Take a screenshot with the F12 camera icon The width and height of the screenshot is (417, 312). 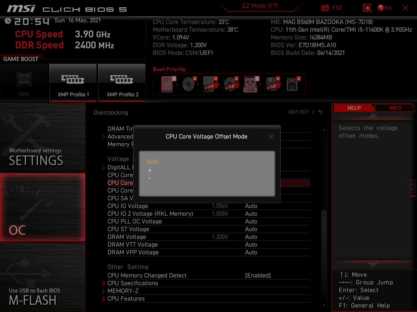[325, 8]
